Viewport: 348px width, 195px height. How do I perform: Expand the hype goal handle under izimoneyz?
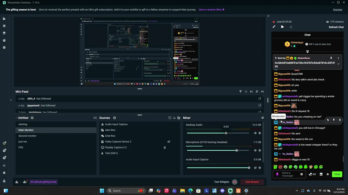coord(307,51)
